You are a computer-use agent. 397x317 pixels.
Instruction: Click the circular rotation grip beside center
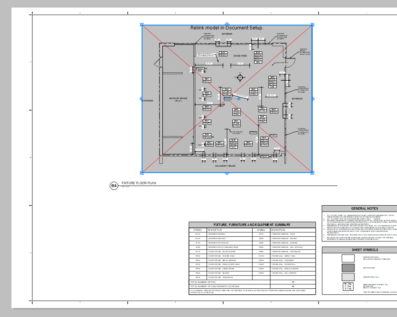click(x=239, y=99)
